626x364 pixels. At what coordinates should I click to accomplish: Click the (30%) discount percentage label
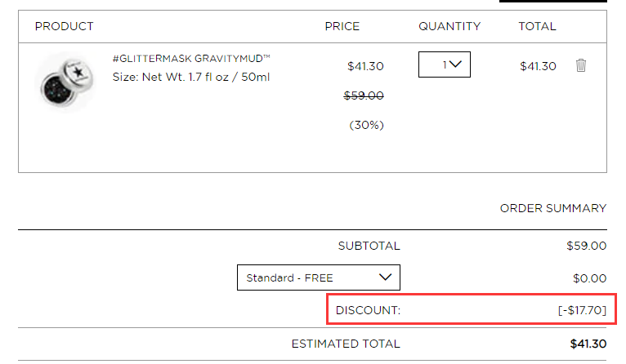point(366,125)
